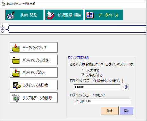
Task: Click the yellow folder backup destination icon
Action: pos(16,60)
